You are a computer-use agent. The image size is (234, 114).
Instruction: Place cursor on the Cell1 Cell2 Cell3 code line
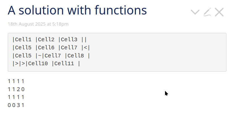click(x=49, y=40)
